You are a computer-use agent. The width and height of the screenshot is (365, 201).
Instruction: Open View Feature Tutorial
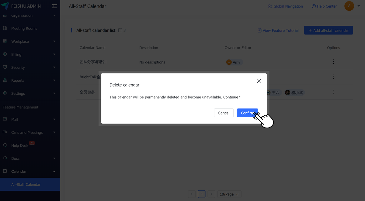click(x=278, y=30)
